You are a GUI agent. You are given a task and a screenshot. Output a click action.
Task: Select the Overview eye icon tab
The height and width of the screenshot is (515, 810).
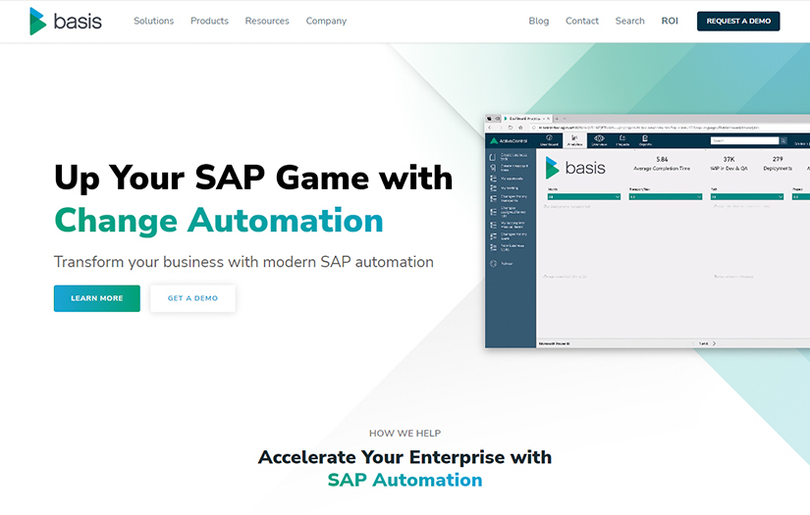pos(599,140)
